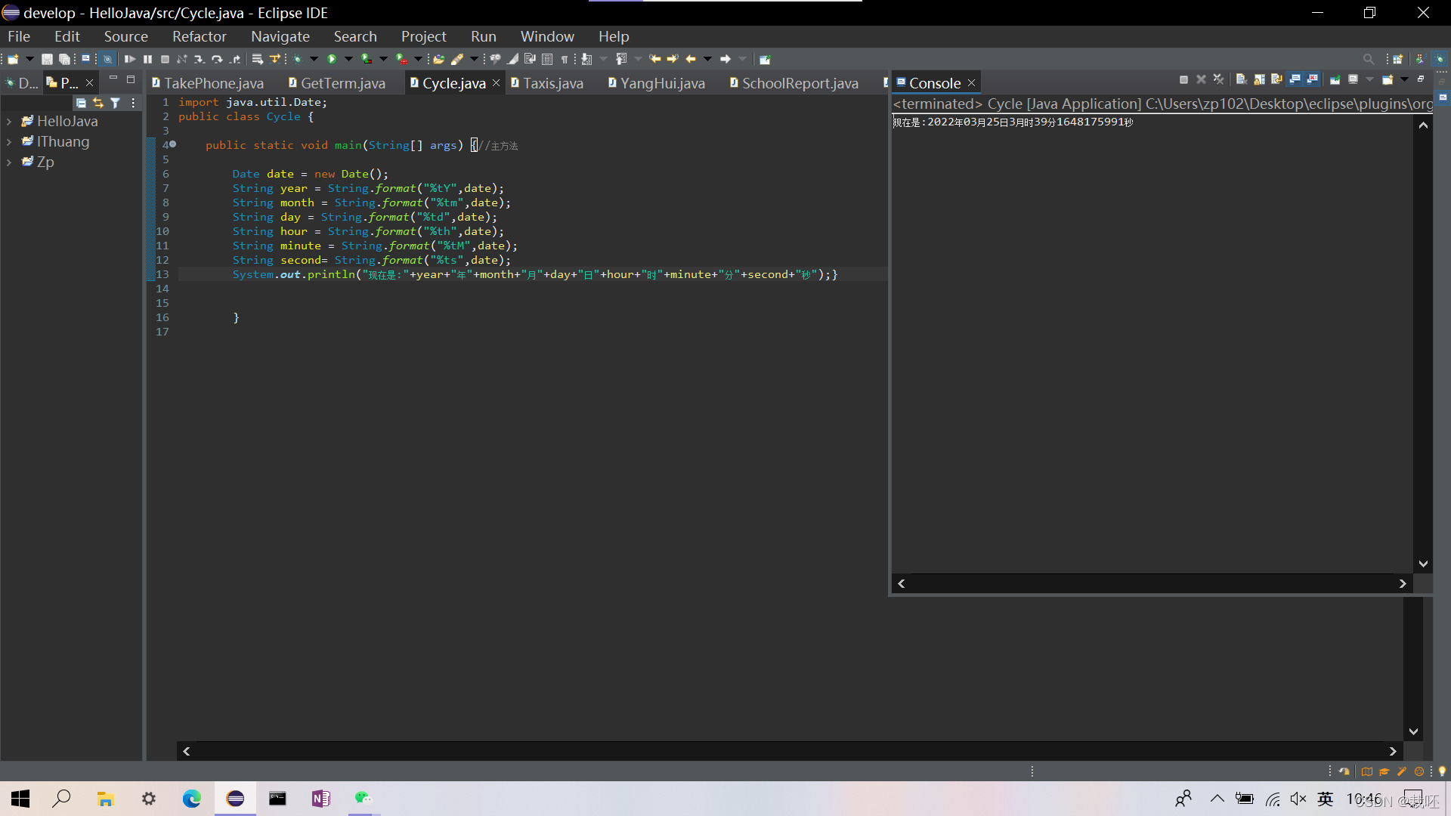1451x816 pixels.
Task: Expand the Zp project node
Action: [9, 162]
